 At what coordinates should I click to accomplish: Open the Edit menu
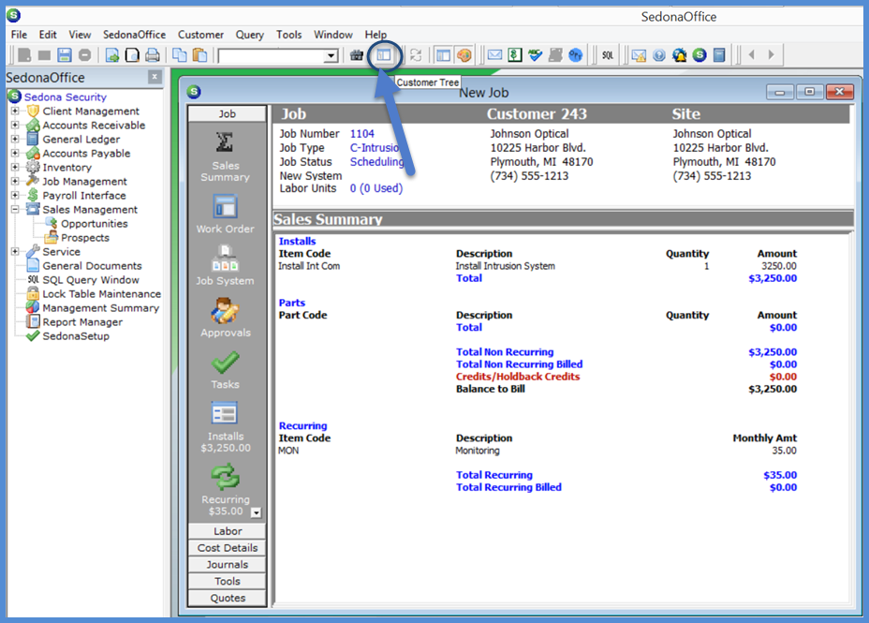[48, 35]
